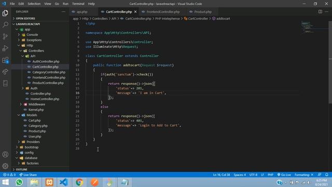The image size is (332, 187).
Task: Click Go Live in status bar
Action: point(284,175)
